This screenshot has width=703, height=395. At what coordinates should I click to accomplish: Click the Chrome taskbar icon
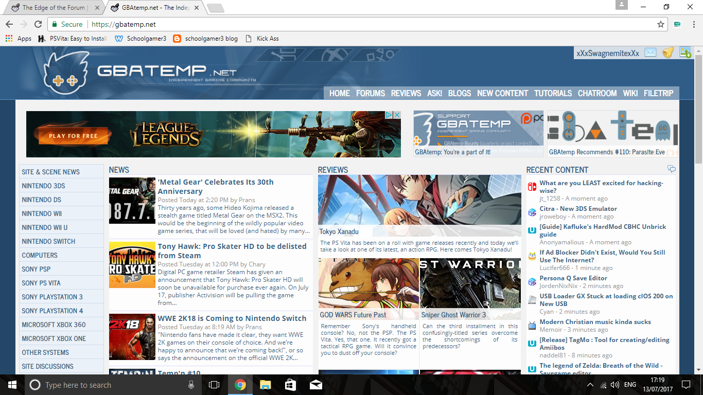point(240,385)
